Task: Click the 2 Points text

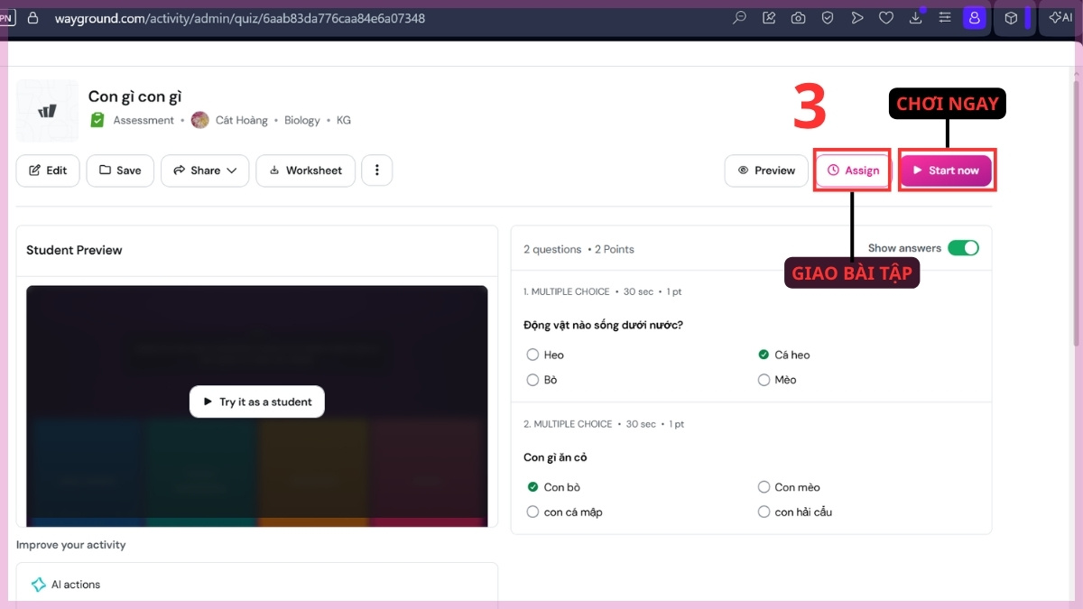Action: [615, 249]
